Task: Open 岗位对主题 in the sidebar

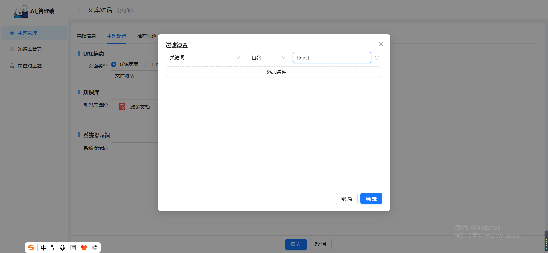Action: tap(29, 66)
